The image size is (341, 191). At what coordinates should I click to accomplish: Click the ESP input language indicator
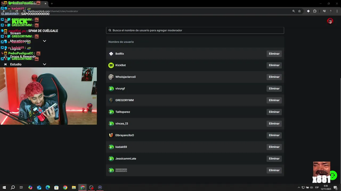point(317,188)
